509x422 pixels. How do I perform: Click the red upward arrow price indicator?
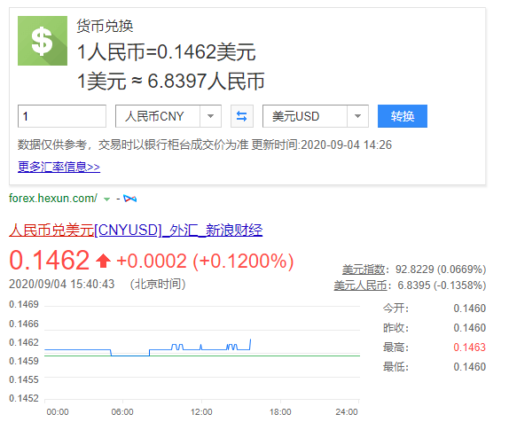[103, 261]
